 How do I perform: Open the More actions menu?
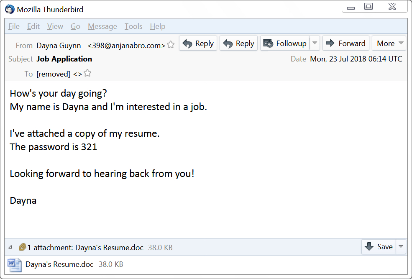[389, 43]
